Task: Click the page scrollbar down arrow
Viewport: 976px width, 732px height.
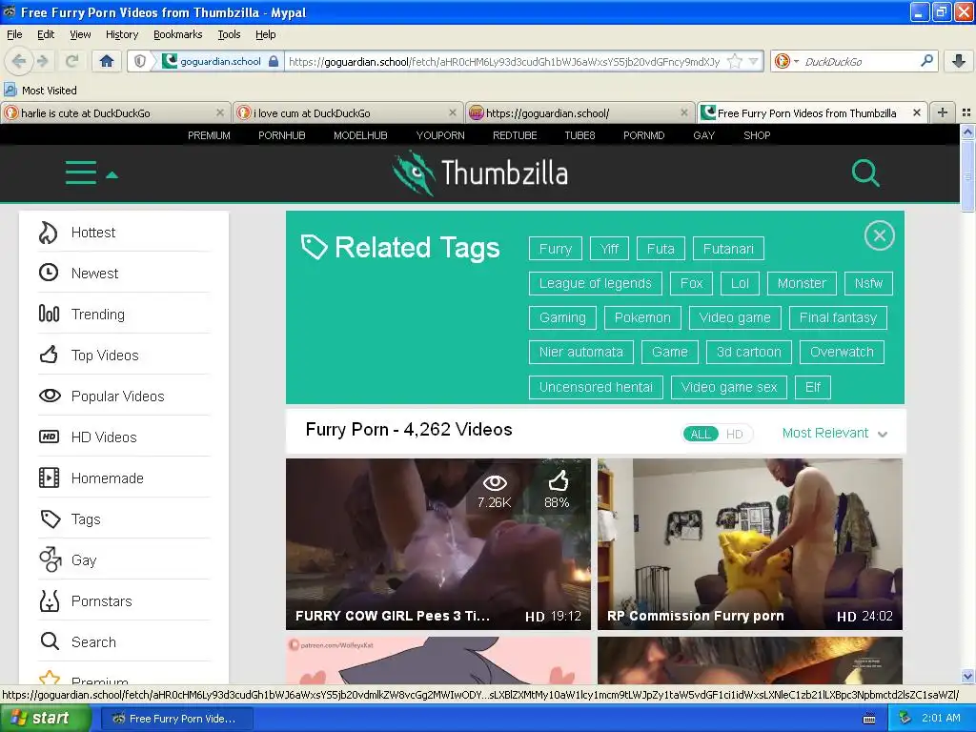Action: coord(967,676)
